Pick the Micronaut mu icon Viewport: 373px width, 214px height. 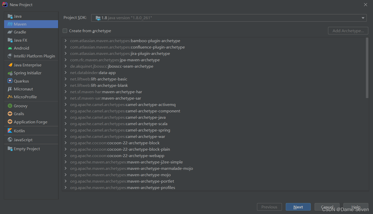tap(10, 89)
